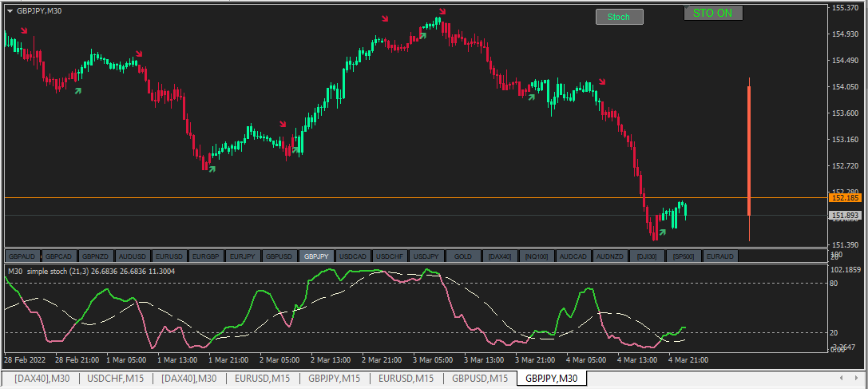Click the 3 Mar 05:00 time label
This screenshot has height=389, width=868.
(433, 359)
